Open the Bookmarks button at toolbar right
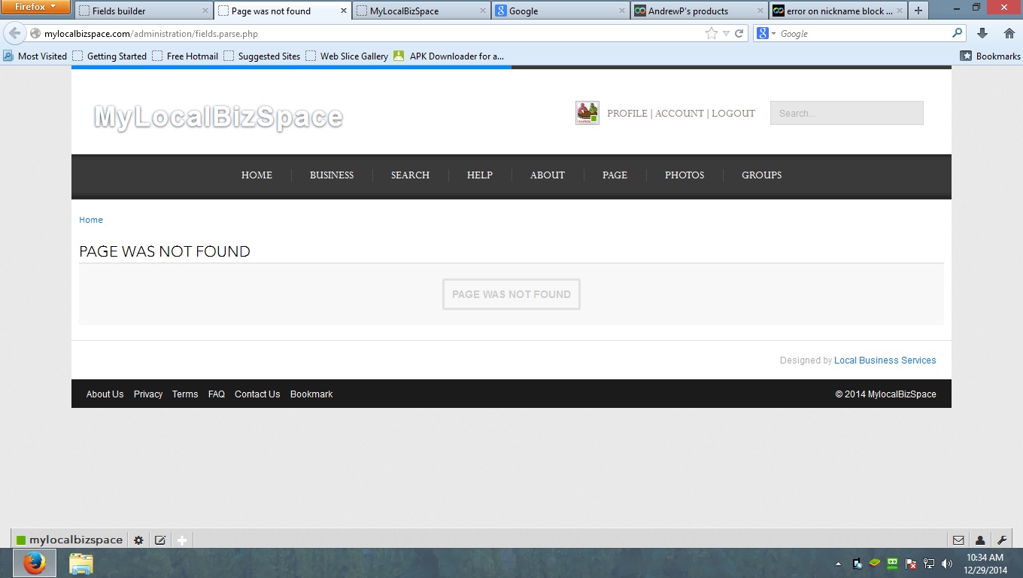1023x578 pixels. (x=991, y=56)
